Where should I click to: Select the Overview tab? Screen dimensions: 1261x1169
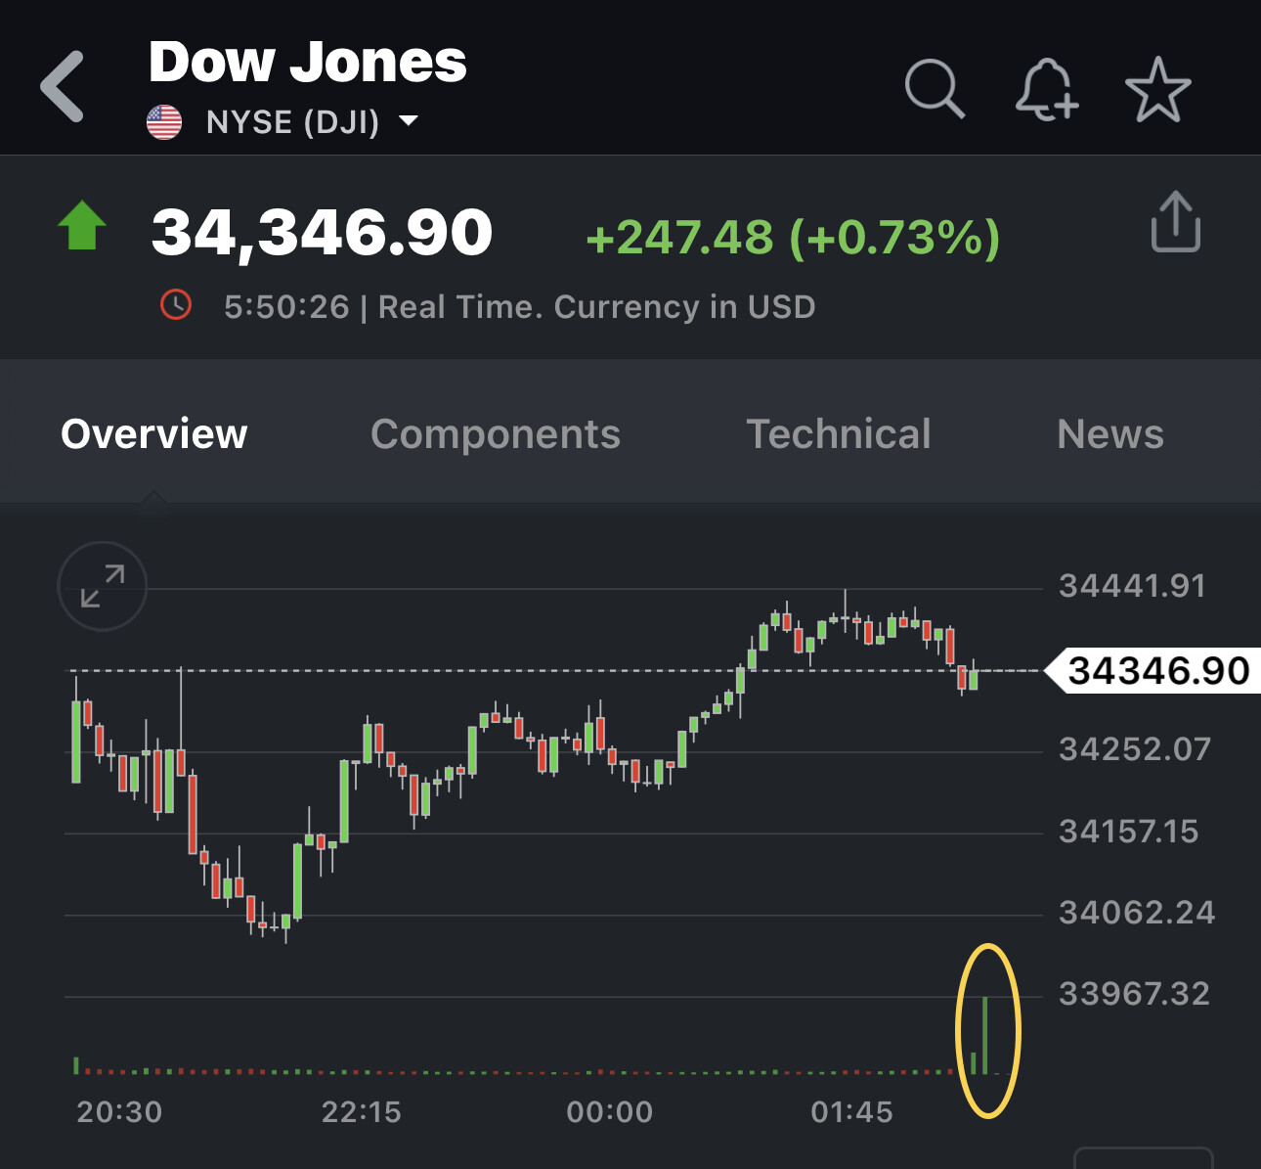click(x=154, y=434)
